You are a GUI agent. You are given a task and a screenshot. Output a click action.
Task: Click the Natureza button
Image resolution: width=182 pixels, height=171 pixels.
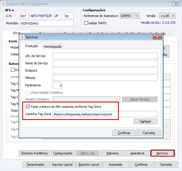click(x=112, y=153)
